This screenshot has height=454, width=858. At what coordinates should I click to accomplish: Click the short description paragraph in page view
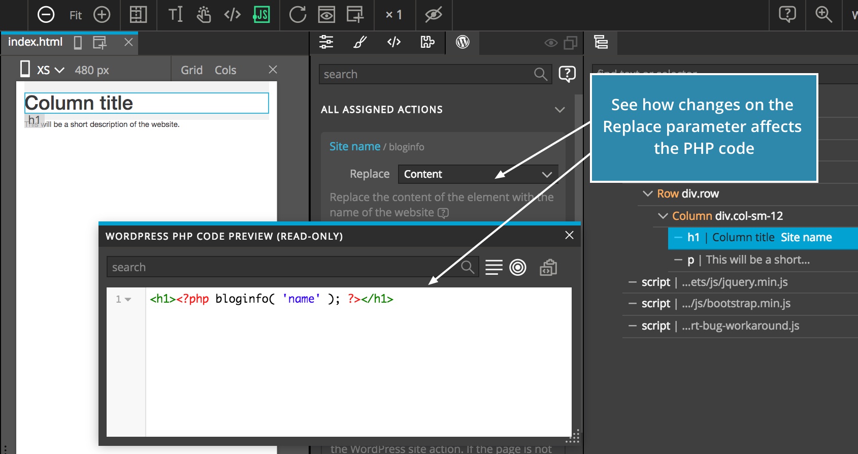point(103,124)
